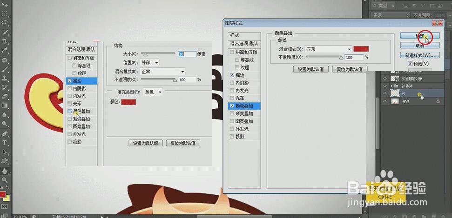Open layers panel blend mode 正常 dropdown
Viewport: 452px width, 218px height.
point(391,15)
